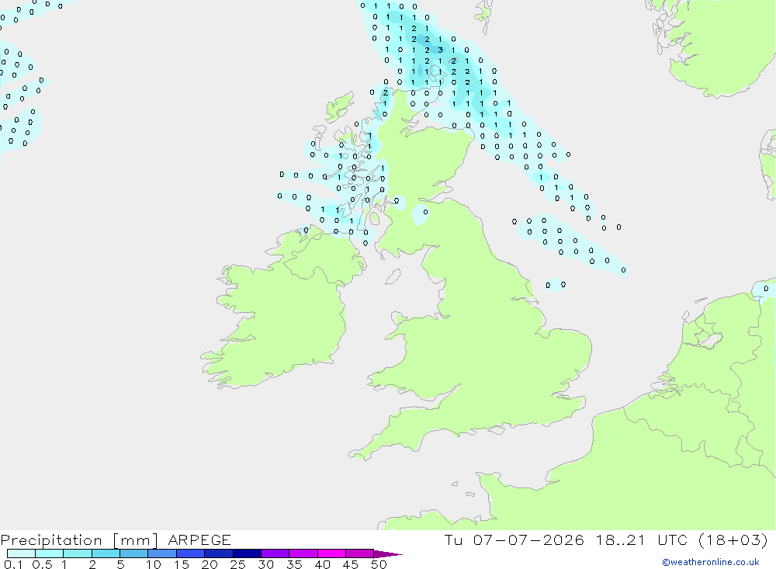The image size is (776, 569).
Task: Click the lightest 0.1–0.5 mm legend swatch
Action: click(x=21, y=553)
